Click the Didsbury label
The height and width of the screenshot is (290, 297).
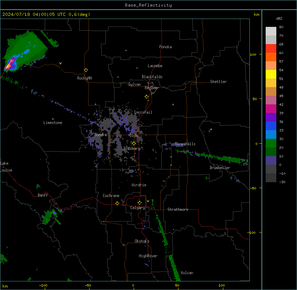[132, 148]
